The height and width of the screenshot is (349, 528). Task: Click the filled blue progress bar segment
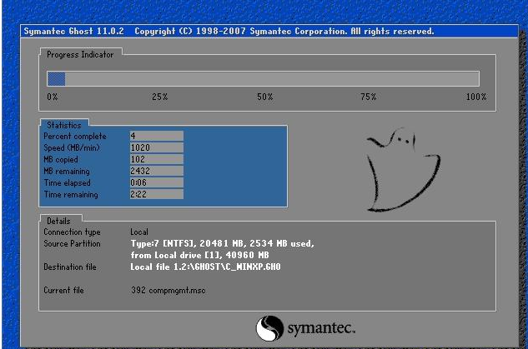tap(57, 79)
